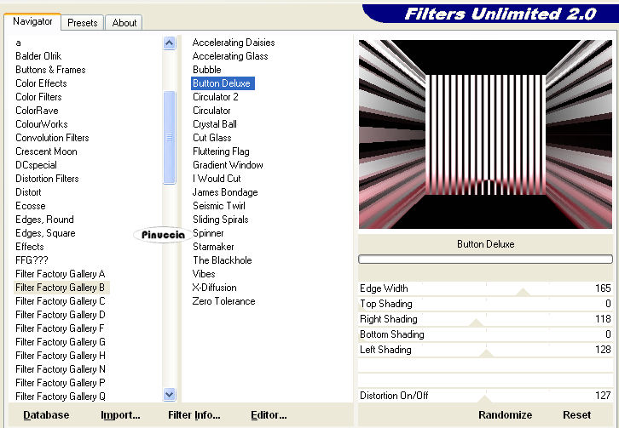This screenshot has height=428, width=619.
Task: Select the Filter Factory Gallery F category
Action: 60,328
